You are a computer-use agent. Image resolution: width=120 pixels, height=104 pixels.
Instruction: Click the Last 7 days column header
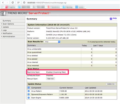click(98, 45)
